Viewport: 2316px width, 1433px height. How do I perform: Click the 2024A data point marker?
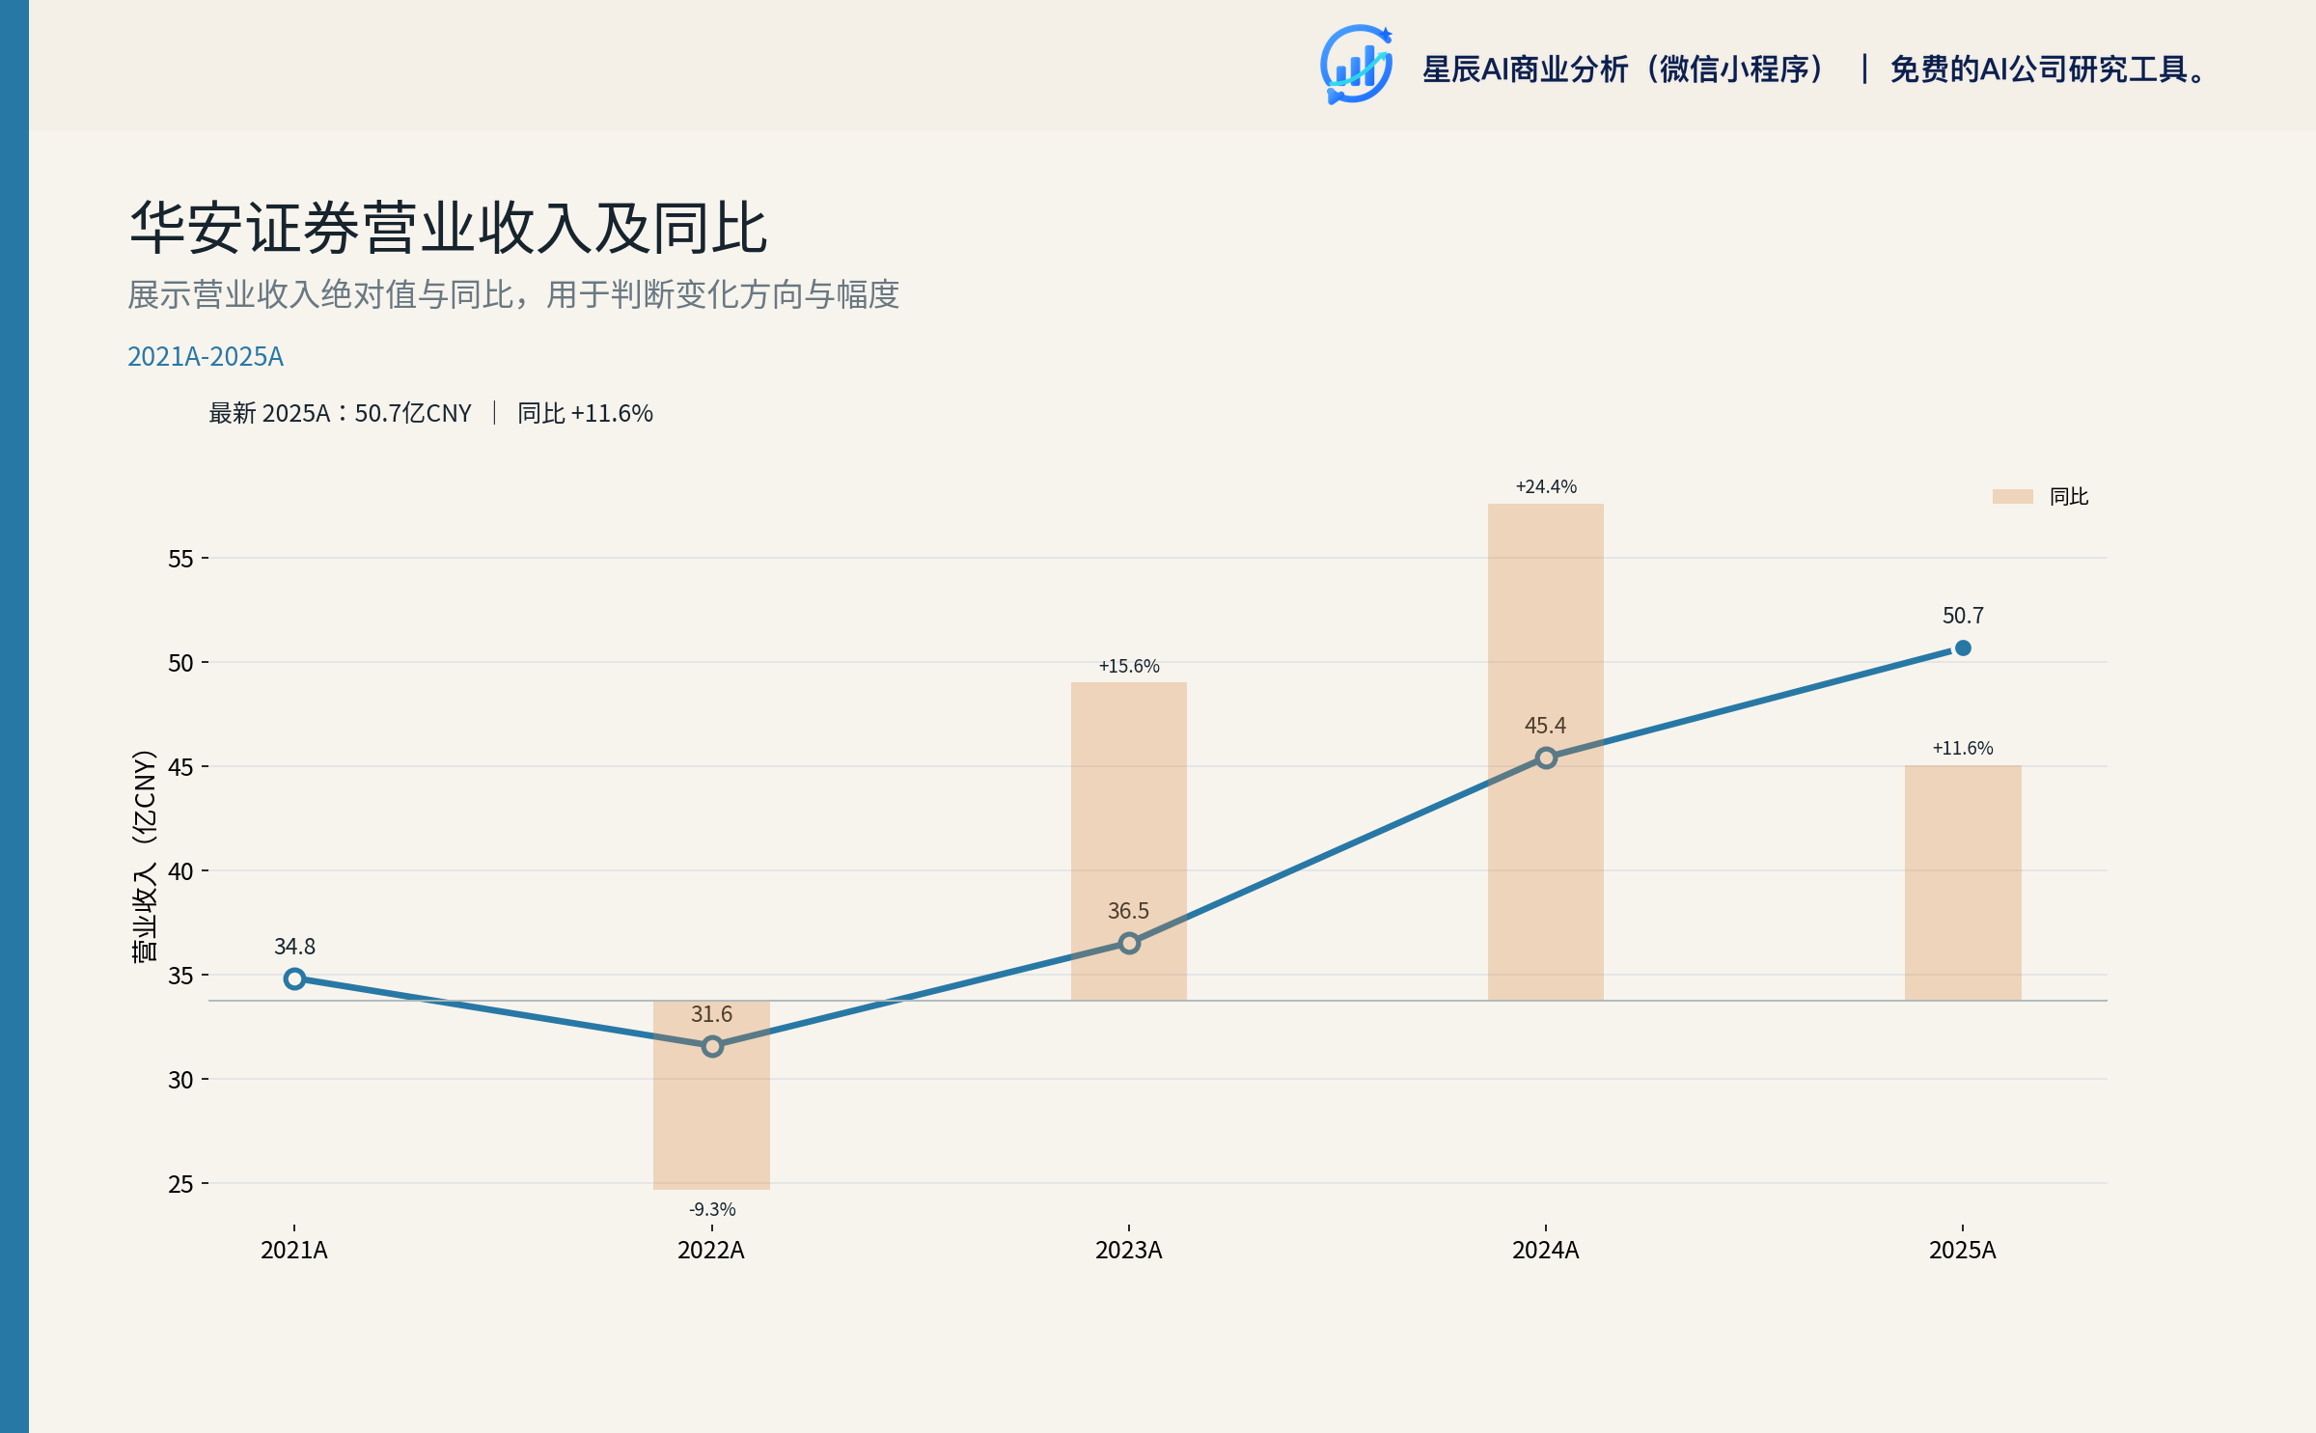[x=1546, y=758]
